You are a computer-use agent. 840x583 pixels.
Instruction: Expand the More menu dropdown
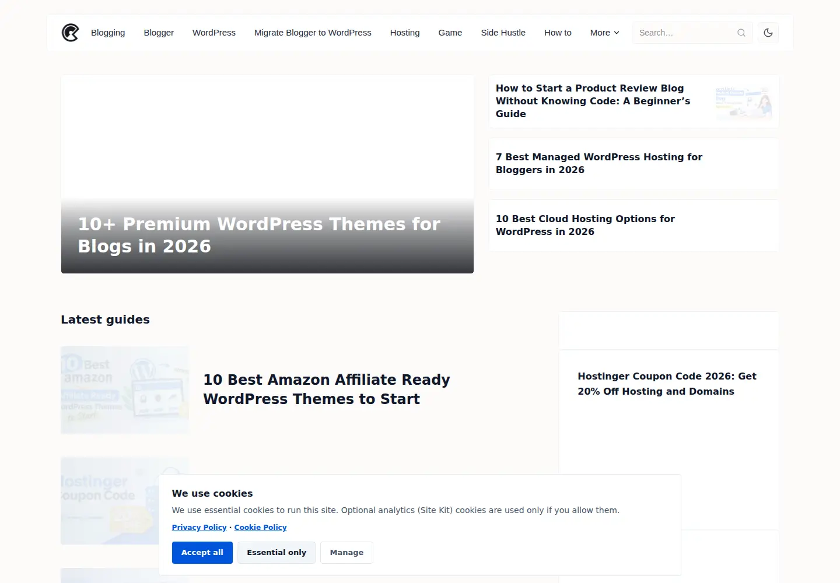coord(604,33)
